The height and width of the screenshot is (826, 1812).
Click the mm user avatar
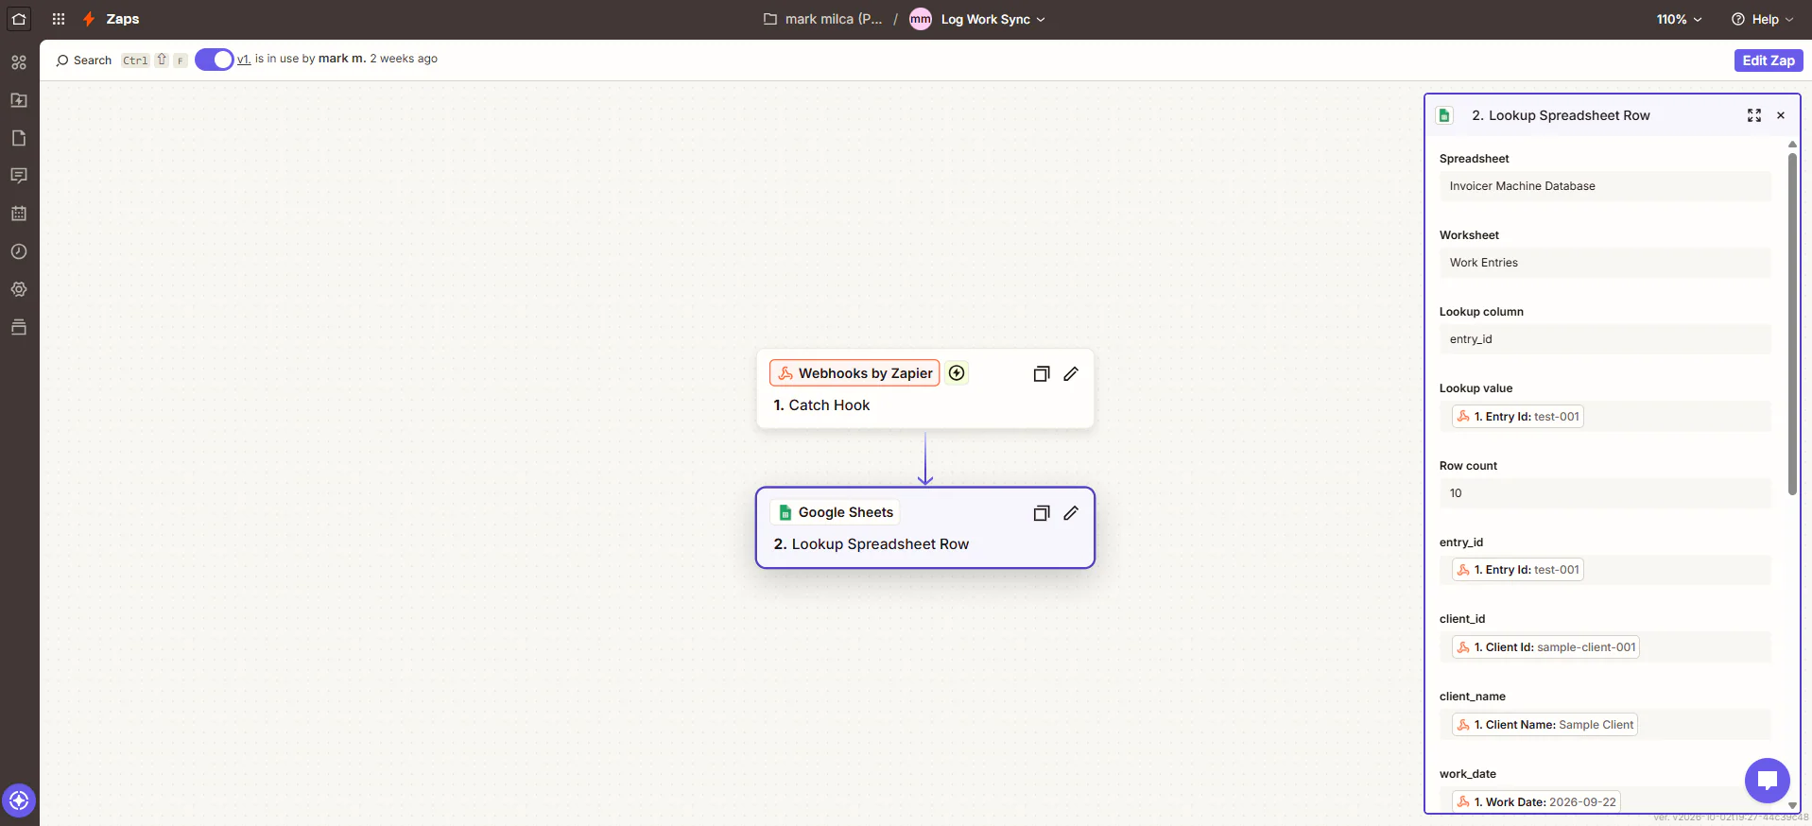(921, 19)
